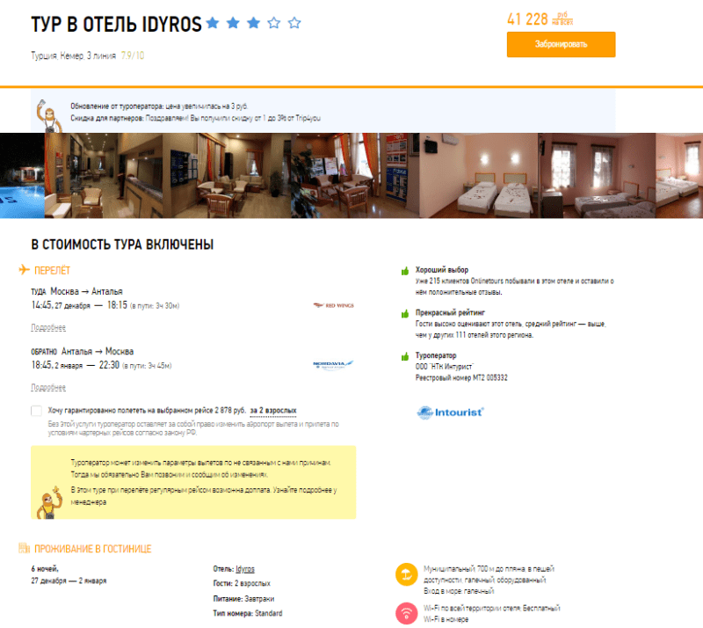Click the ООО 'НТК Интурист' operator name

pos(445,366)
